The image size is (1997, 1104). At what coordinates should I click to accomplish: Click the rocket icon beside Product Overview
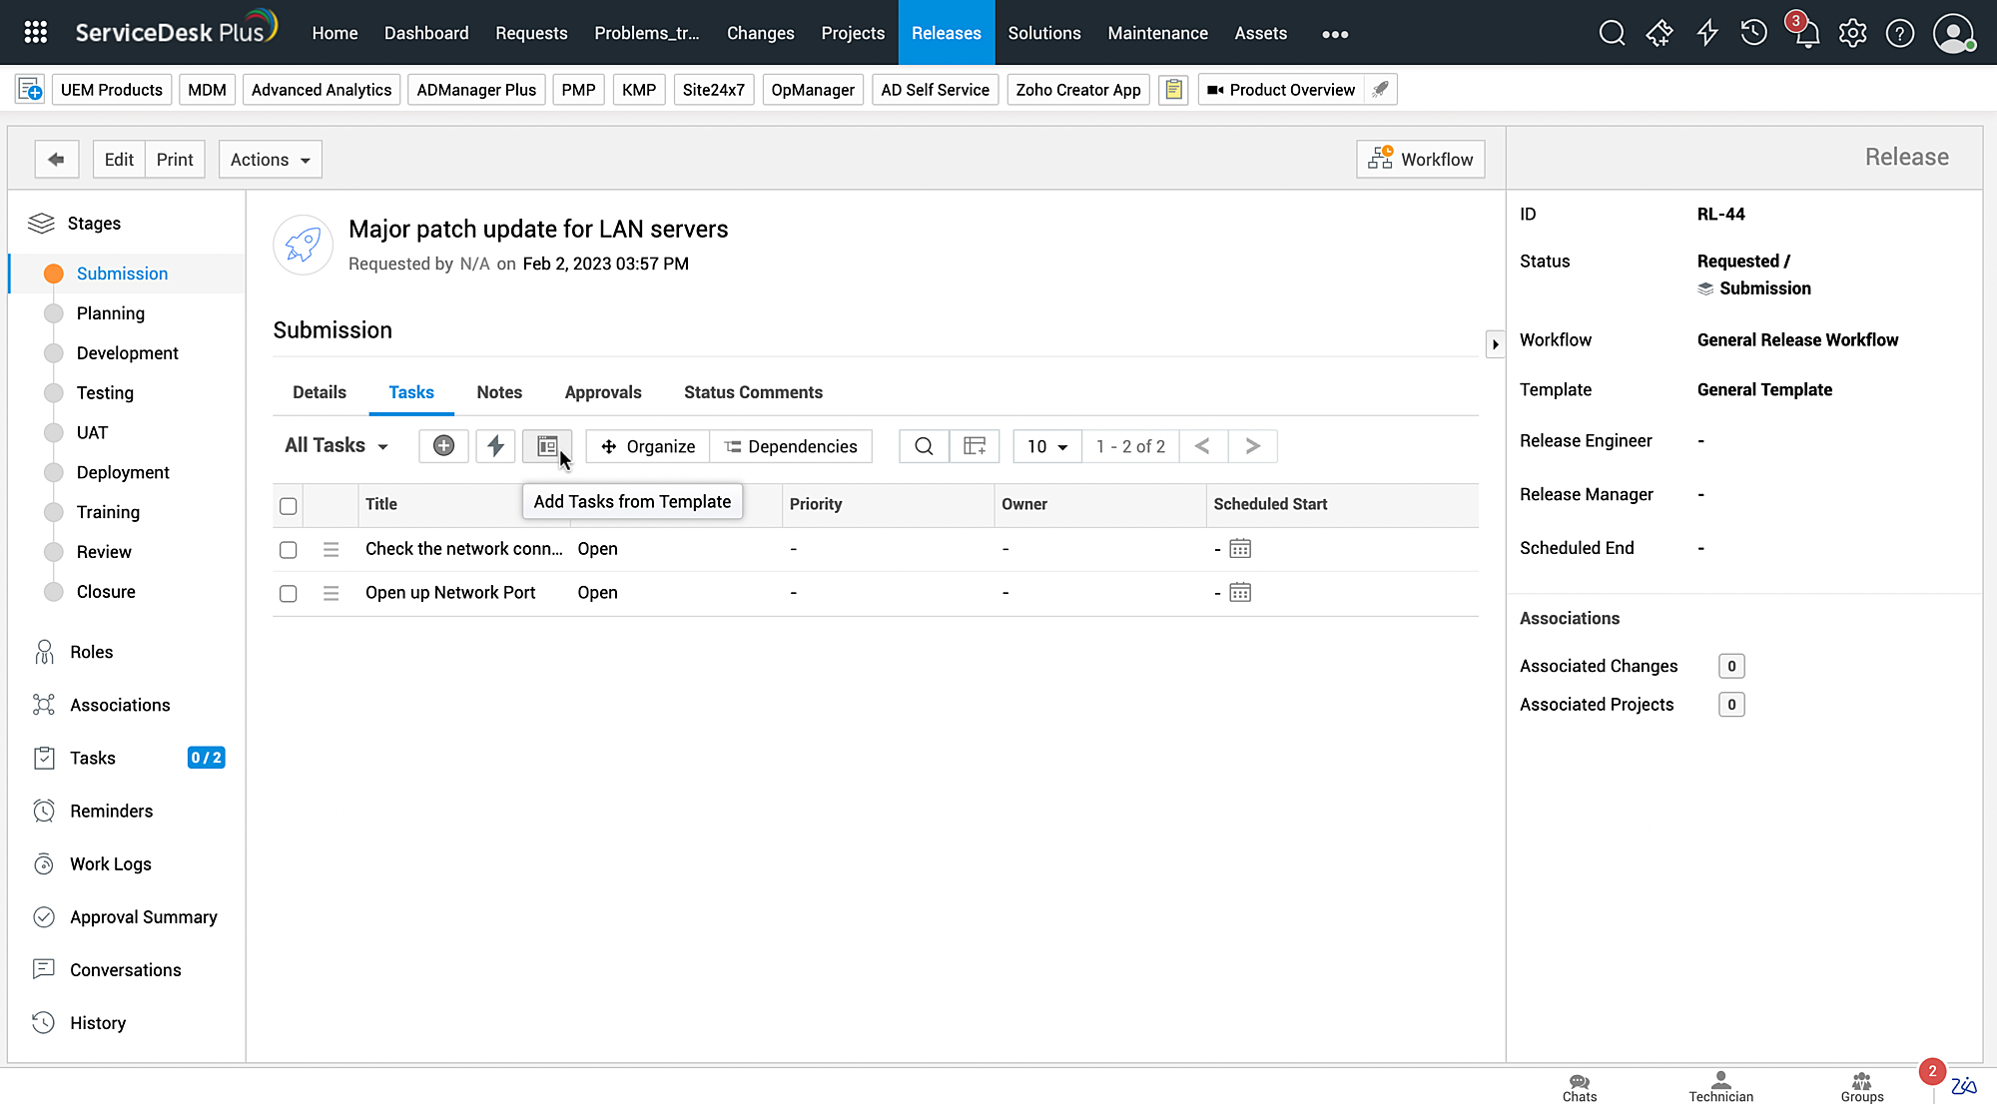point(1381,90)
